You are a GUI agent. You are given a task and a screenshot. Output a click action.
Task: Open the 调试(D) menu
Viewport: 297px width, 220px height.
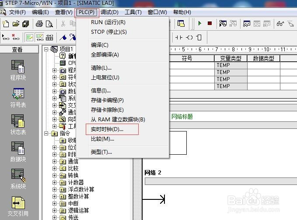pos(109,12)
